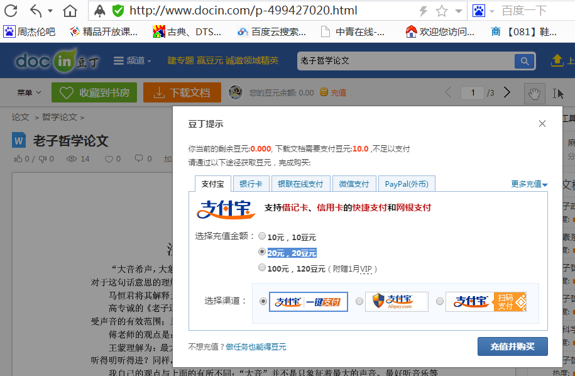Switch to the 银联在线支付 tab

pos(300,184)
